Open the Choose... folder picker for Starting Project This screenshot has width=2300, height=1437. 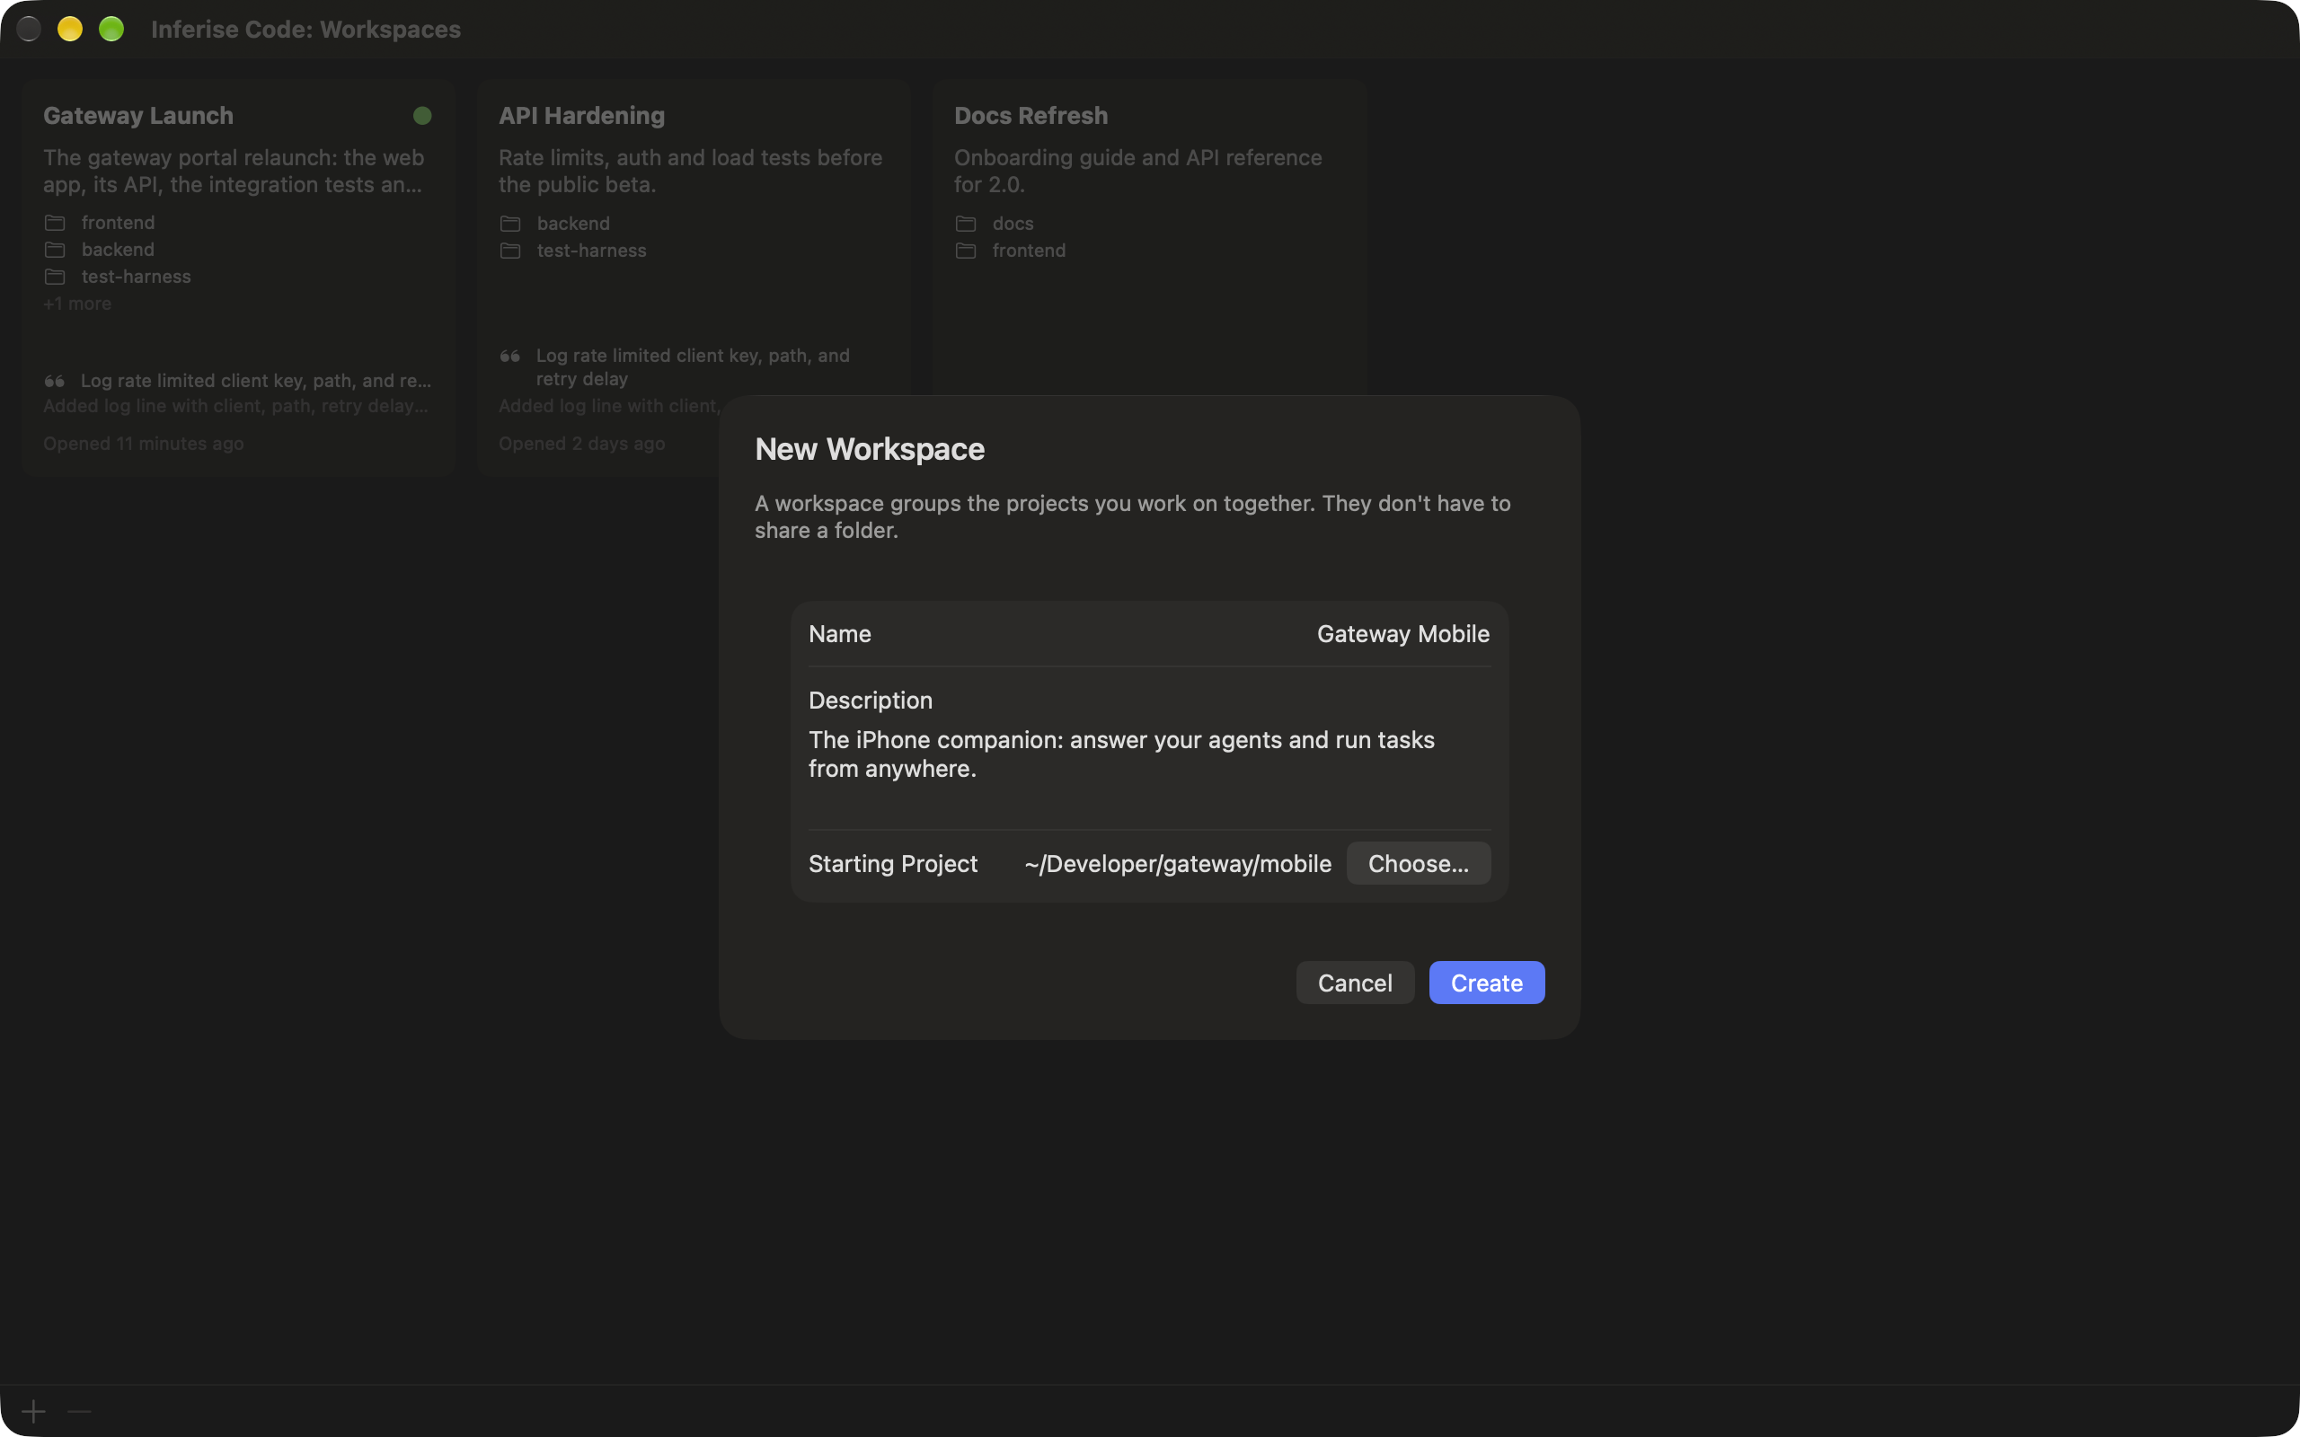[x=1418, y=863]
